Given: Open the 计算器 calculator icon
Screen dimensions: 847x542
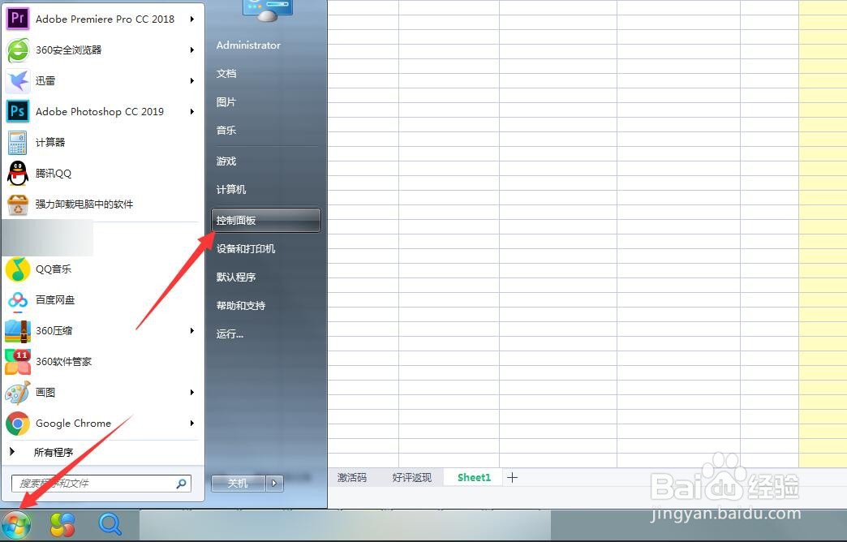Looking at the screenshot, I should pyautogui.click(x=17, y=142).
